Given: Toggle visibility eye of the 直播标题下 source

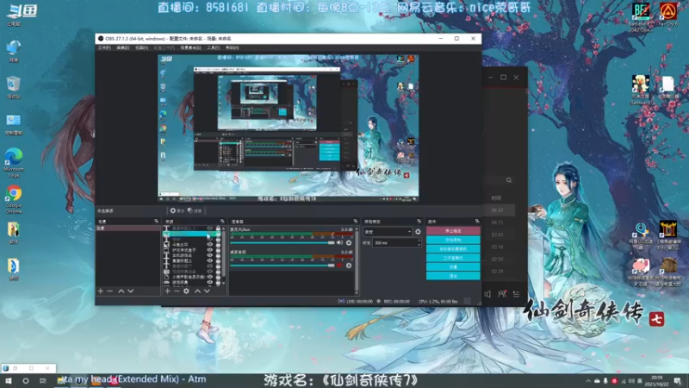Looking at the screenshot, I should coord(209,266).
